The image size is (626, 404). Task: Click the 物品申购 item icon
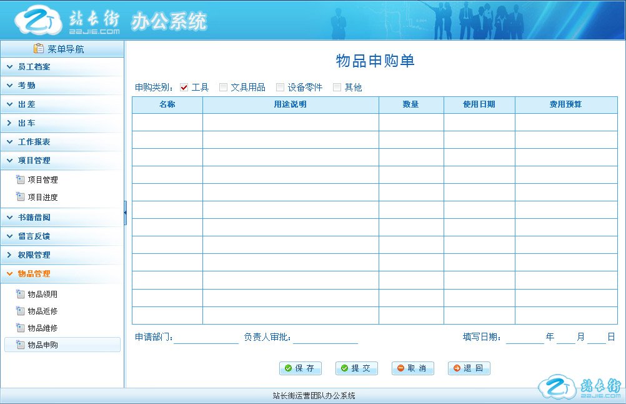pyautogui.click(x=20, y=345)
